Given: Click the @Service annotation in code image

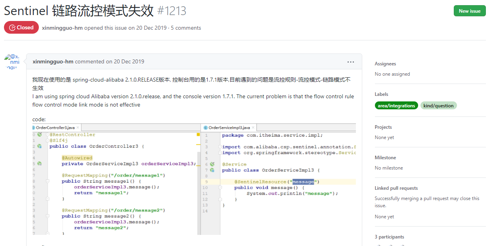Looking at the screenshot, I should pyautogui.click(x=234, y=164).
